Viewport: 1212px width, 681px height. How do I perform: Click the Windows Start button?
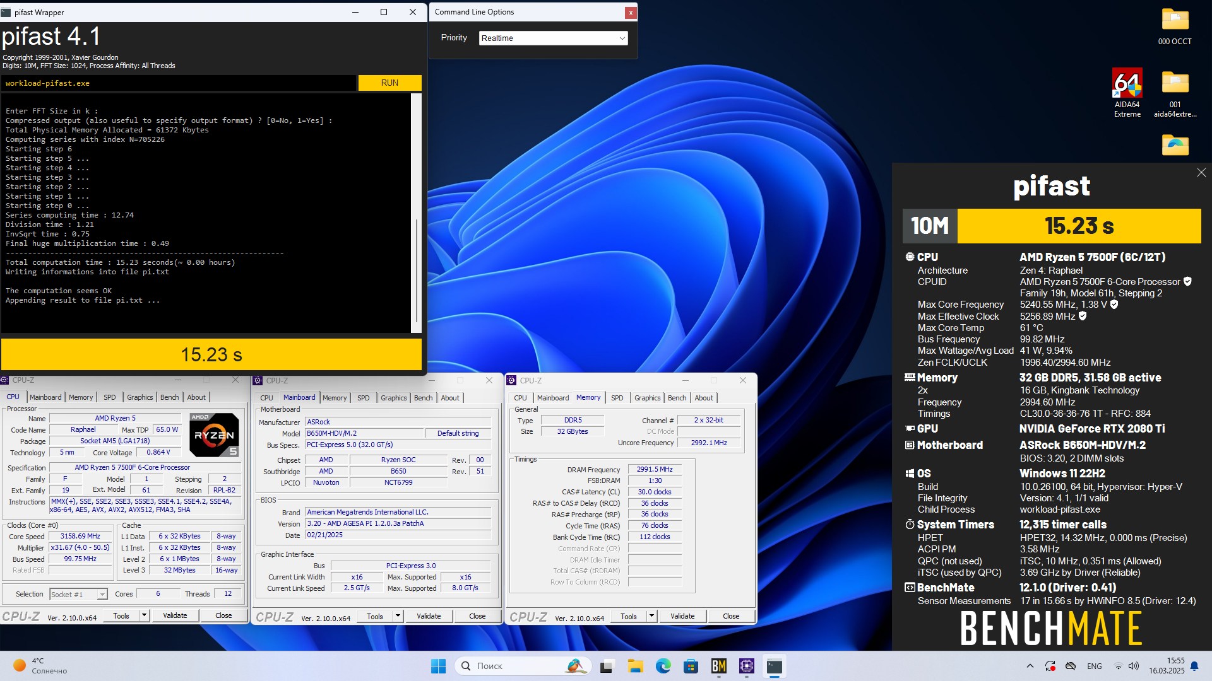[438, 666]
